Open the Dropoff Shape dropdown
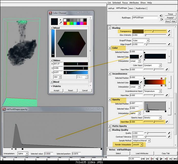178x164 pixels. point(141,41)
